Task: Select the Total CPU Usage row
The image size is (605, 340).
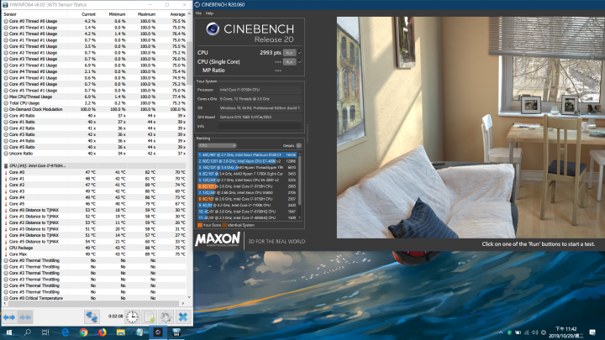Action: point(94,103)
